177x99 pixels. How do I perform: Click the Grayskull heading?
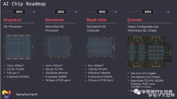point(12,20)
